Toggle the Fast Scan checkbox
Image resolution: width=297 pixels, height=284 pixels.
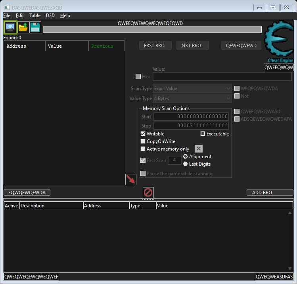(143, 160)
